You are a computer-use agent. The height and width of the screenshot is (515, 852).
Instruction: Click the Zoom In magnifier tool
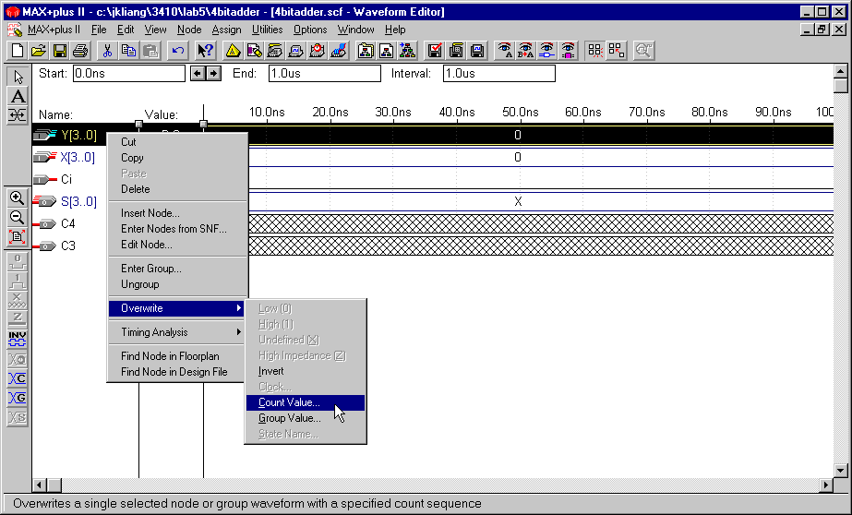[x=18, y=198]
